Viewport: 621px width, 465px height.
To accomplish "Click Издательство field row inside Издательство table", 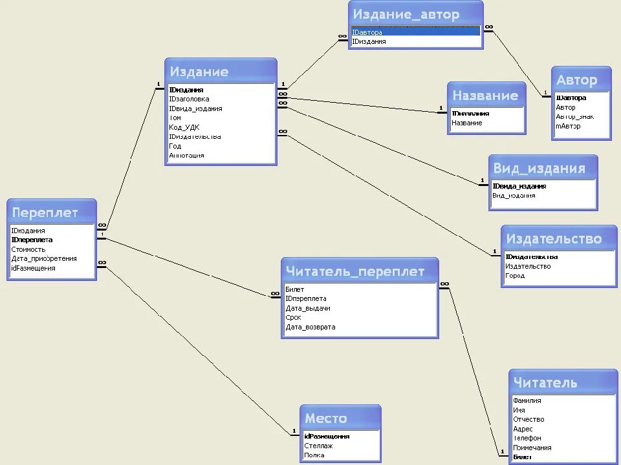I will click(559, 266).
